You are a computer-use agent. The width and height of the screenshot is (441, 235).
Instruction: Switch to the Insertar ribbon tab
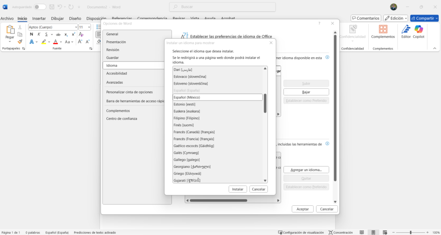(x=39, y=18)
